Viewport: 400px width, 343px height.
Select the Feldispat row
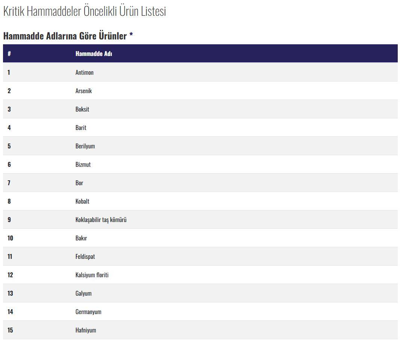coord(85,257)
